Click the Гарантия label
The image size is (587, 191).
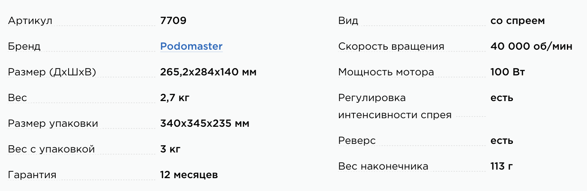click(x=32, y=175)
